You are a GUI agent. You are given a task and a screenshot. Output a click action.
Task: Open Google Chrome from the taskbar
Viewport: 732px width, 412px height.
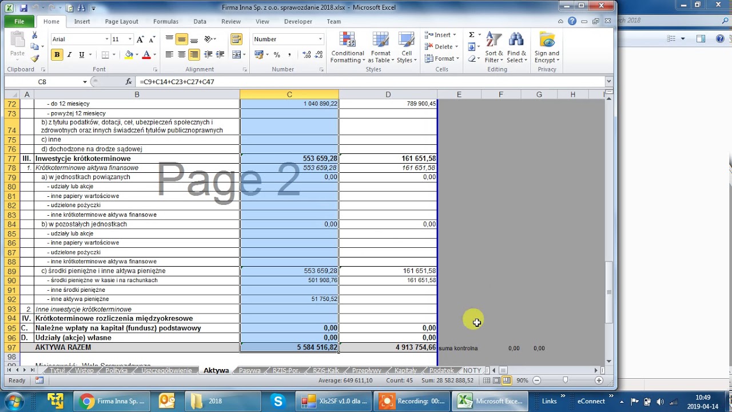(x=112, y=401)
